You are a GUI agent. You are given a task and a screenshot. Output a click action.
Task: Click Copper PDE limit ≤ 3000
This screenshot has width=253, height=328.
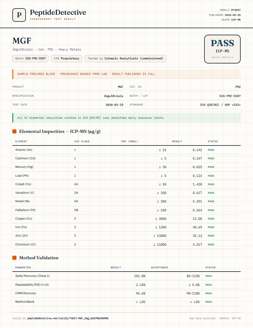tap(161, 219)
